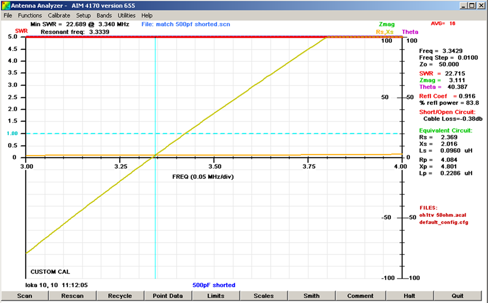Open the Setup menu
Image resolution: width=488 pixels, height=303 pixels.
point(83,15)
